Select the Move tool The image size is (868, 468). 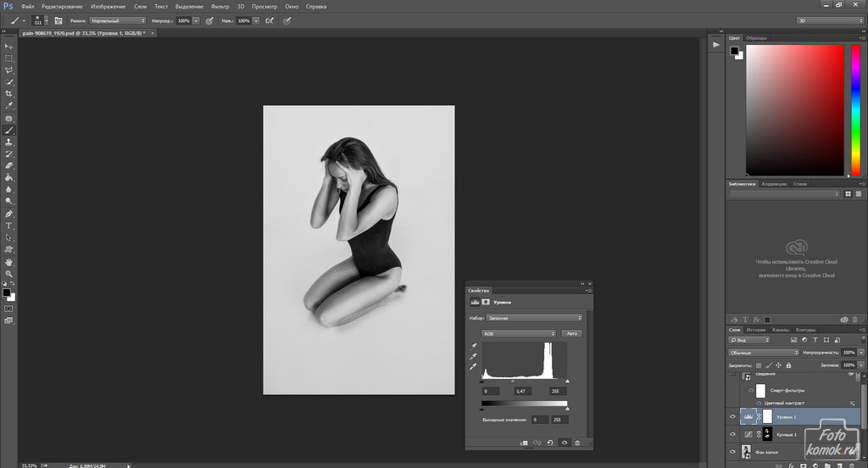click(x=8, y=47)
